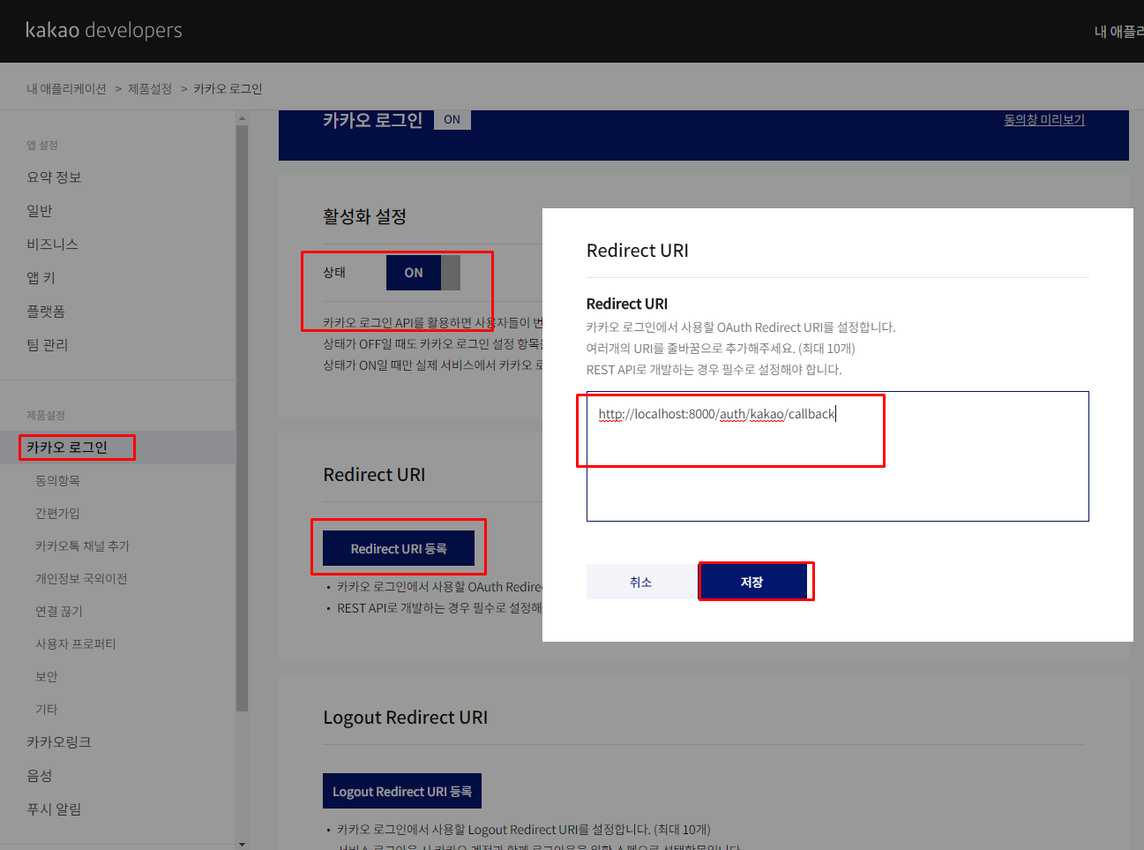Open 푸시 알림 in sidebar
Viewport: 1144px width, 850px height.
(54, 809)
